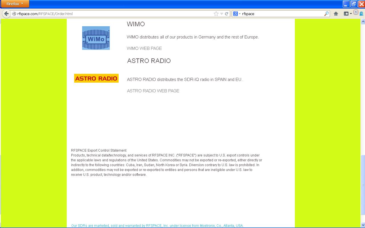Minimize the Firefox window

coord(346,4)
